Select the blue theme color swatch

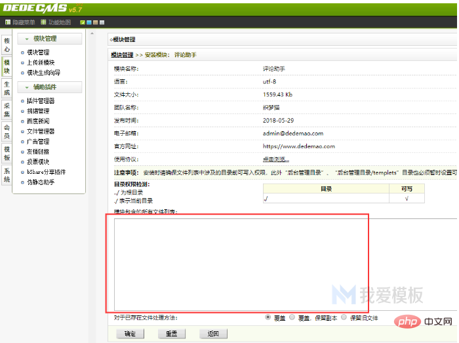pos(89,22)
